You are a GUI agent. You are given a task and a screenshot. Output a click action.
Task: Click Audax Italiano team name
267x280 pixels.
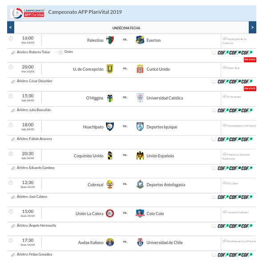(x=91, y=243)
